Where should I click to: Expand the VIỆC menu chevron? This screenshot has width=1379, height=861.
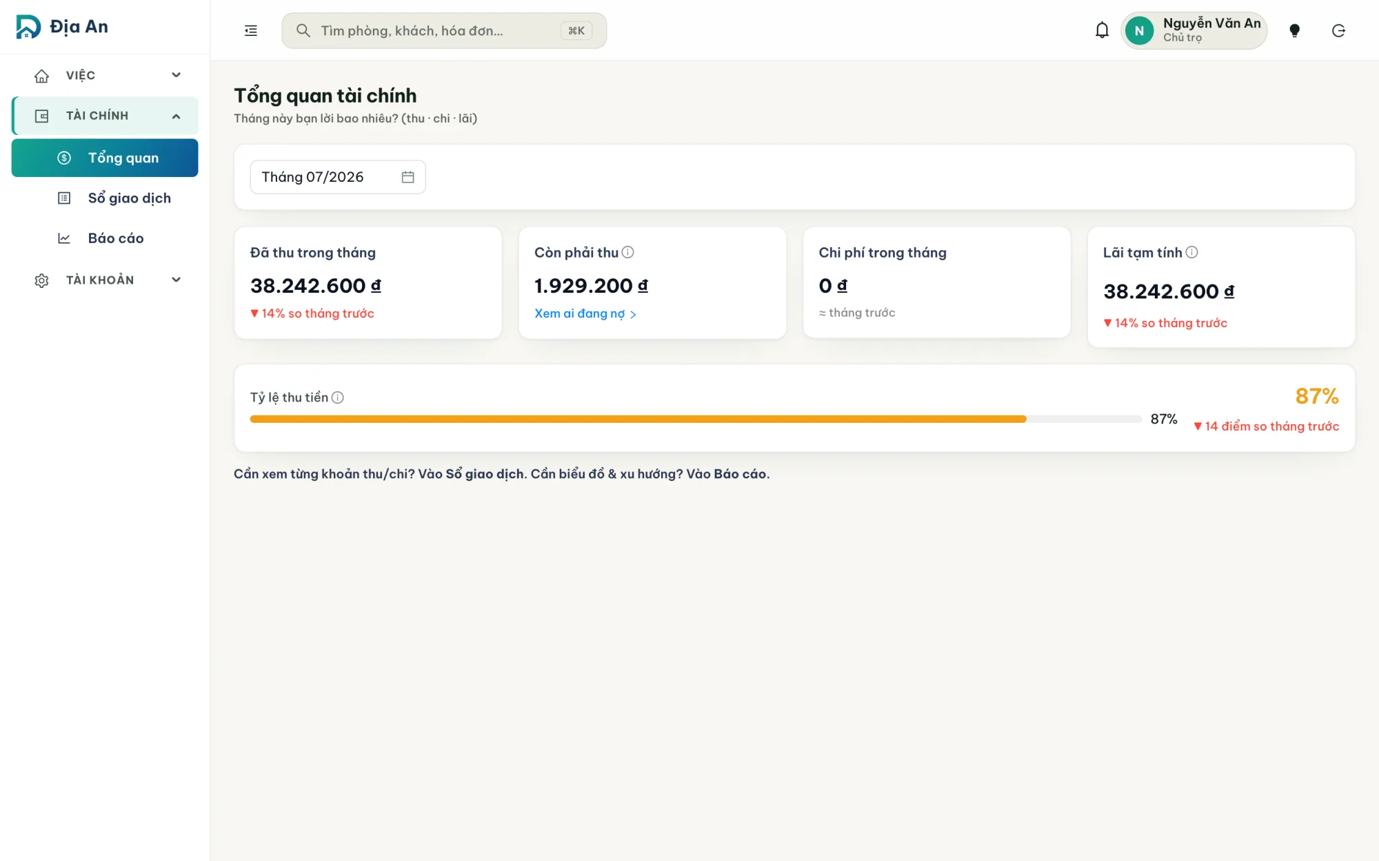point(176,75)
